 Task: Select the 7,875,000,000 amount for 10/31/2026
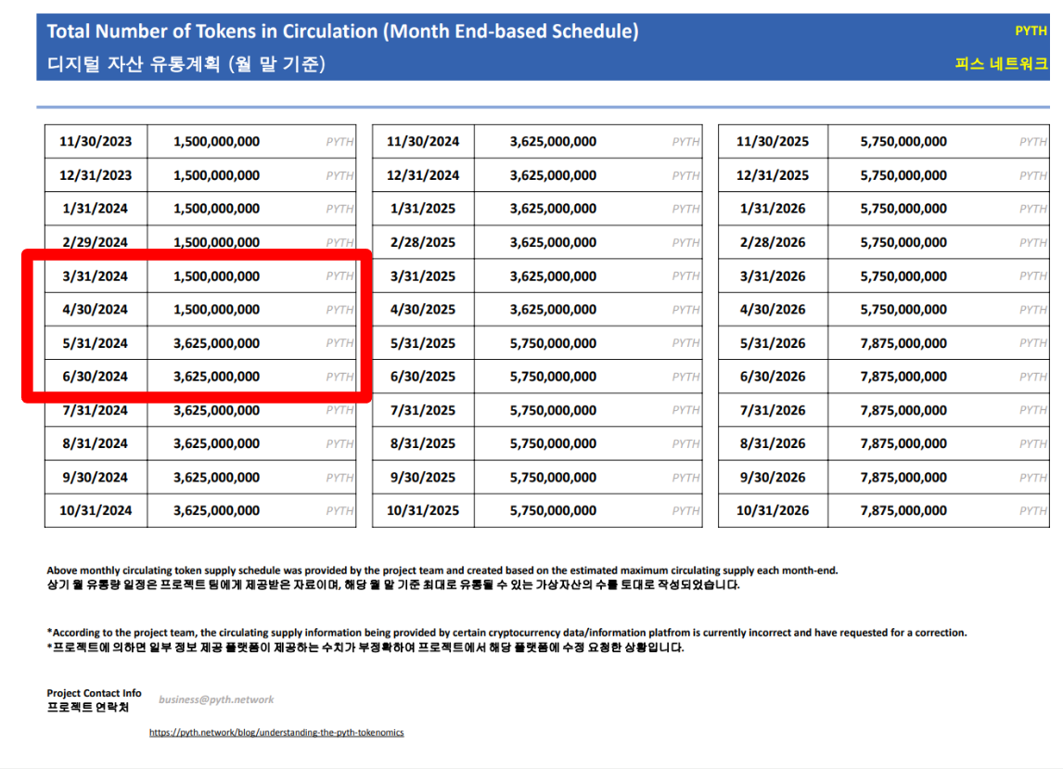[x=903, y=510]
